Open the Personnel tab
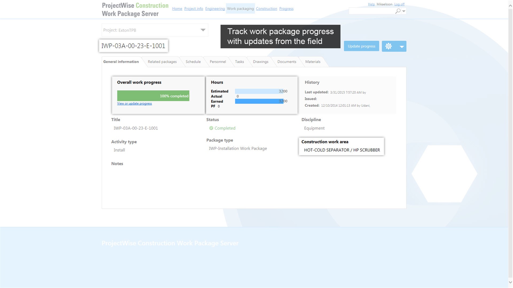513x288 pixels. [218, 62]
